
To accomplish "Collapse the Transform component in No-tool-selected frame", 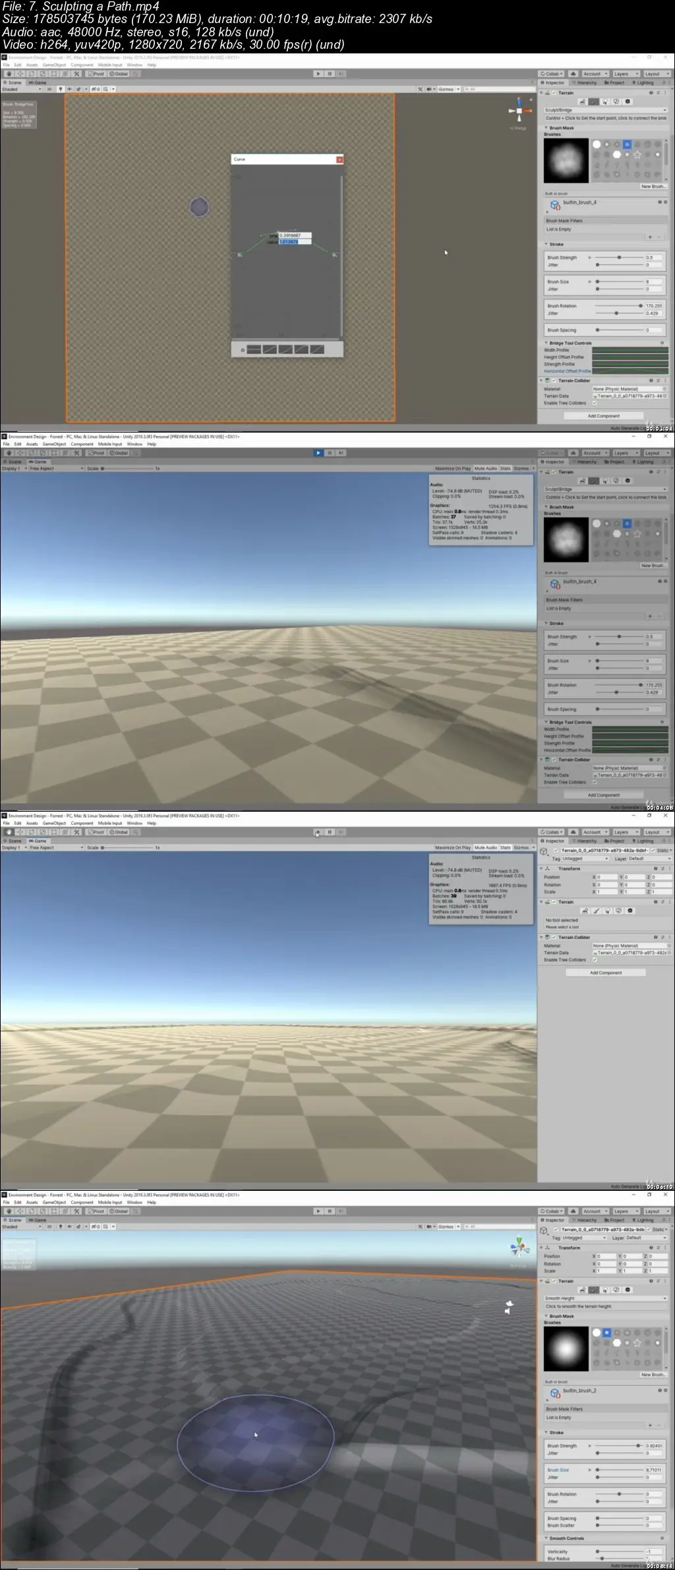I will click(542, 868).
